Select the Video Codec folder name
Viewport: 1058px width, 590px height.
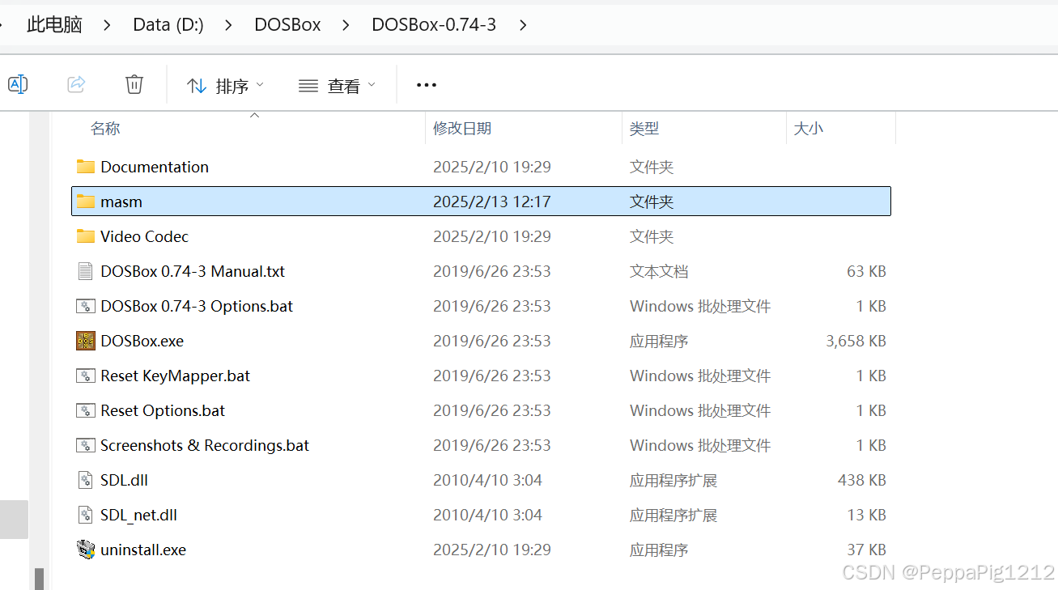pyautogui.click(x=145, y=236)
